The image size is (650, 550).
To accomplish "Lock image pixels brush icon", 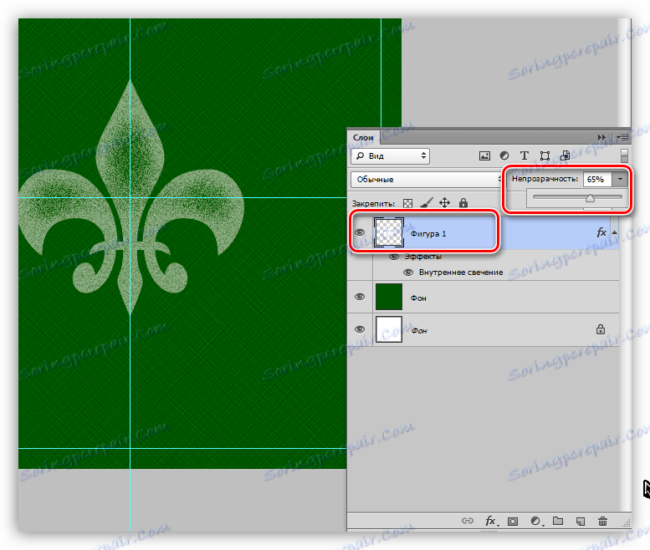I will point(426,202).
